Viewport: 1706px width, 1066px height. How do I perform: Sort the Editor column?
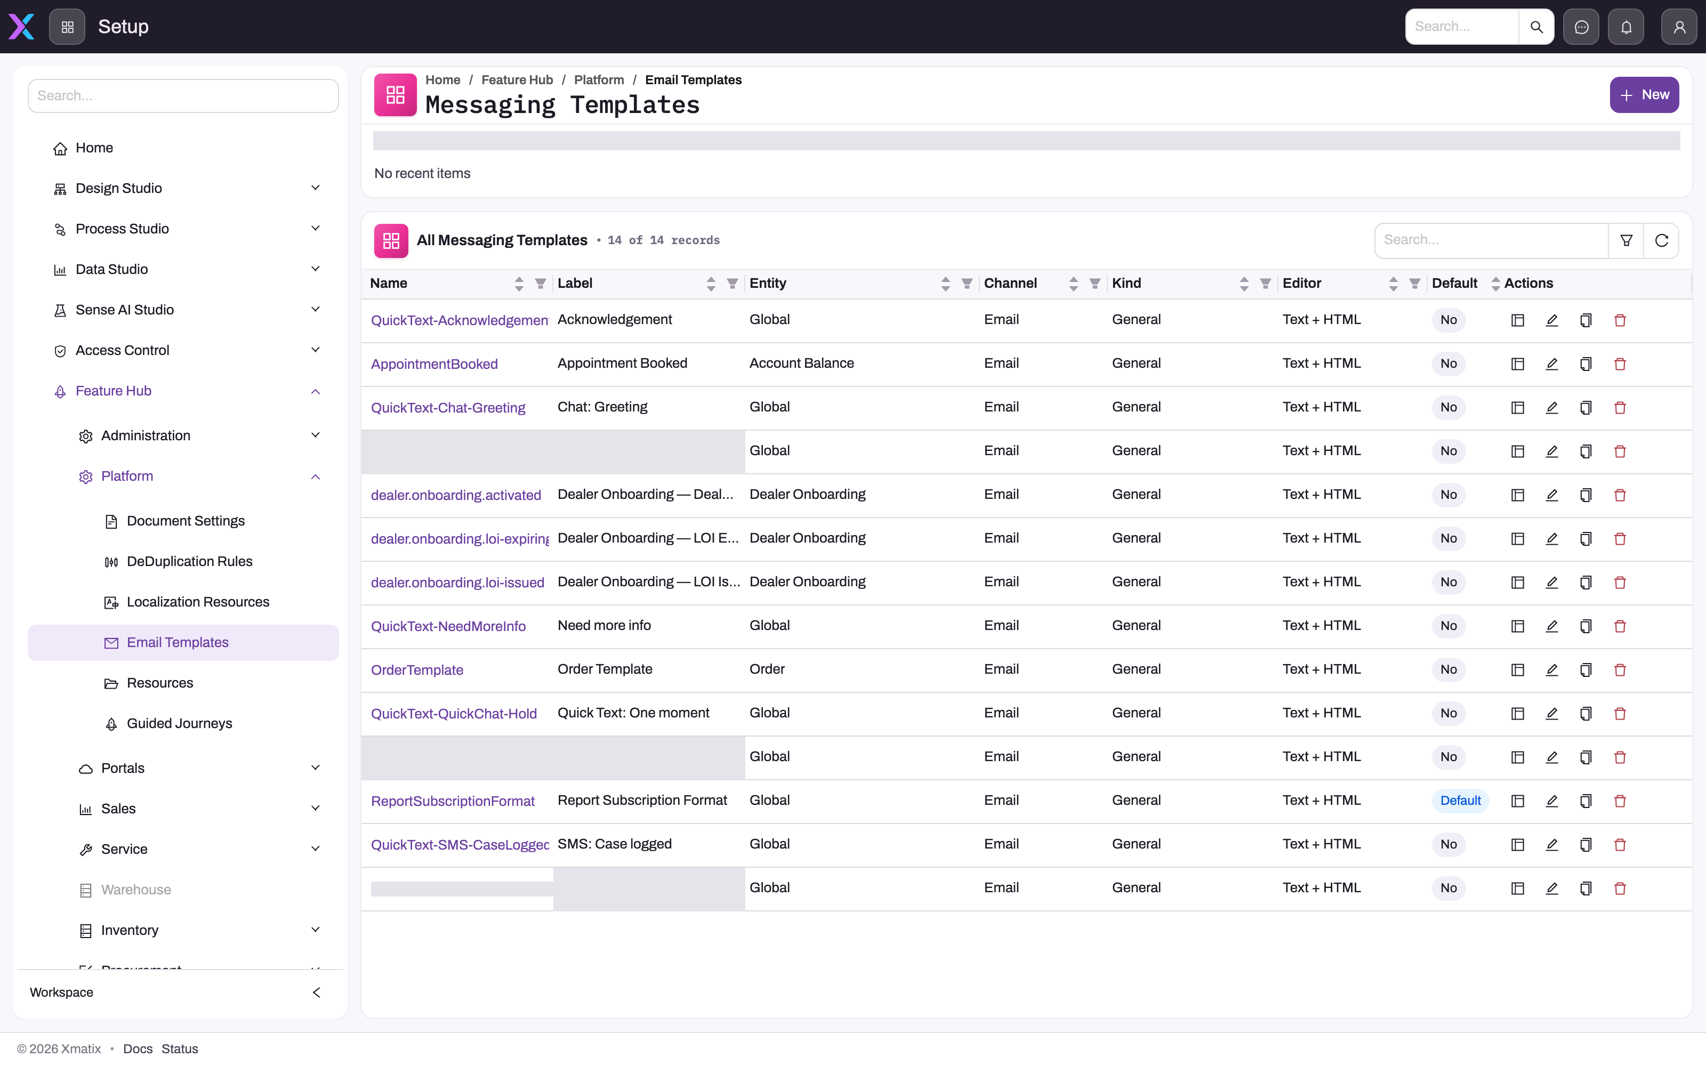[x=1393, y=284]
